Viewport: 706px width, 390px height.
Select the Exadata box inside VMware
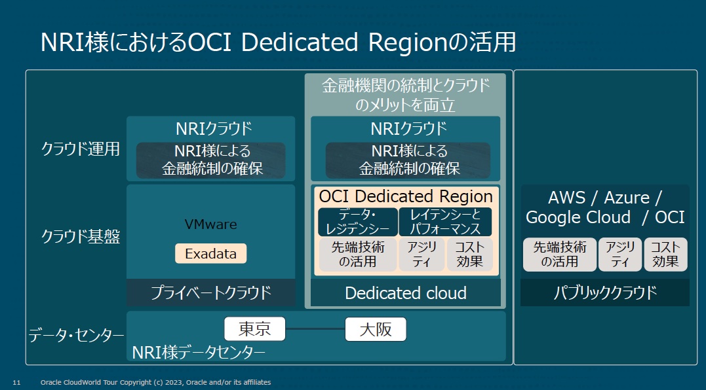[x=210, y=254]
